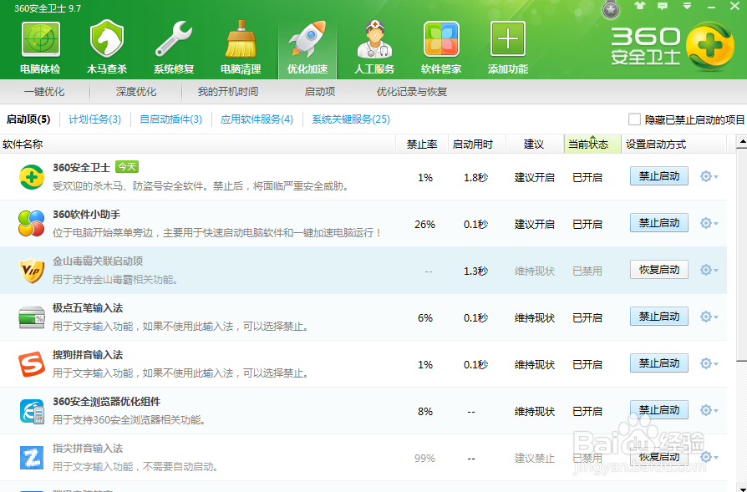Image resolution: width=747 pixels, height=492 pixels.
Task: Click 恢复启动 for 指尖拼音输入法
Action: point(659,457)
